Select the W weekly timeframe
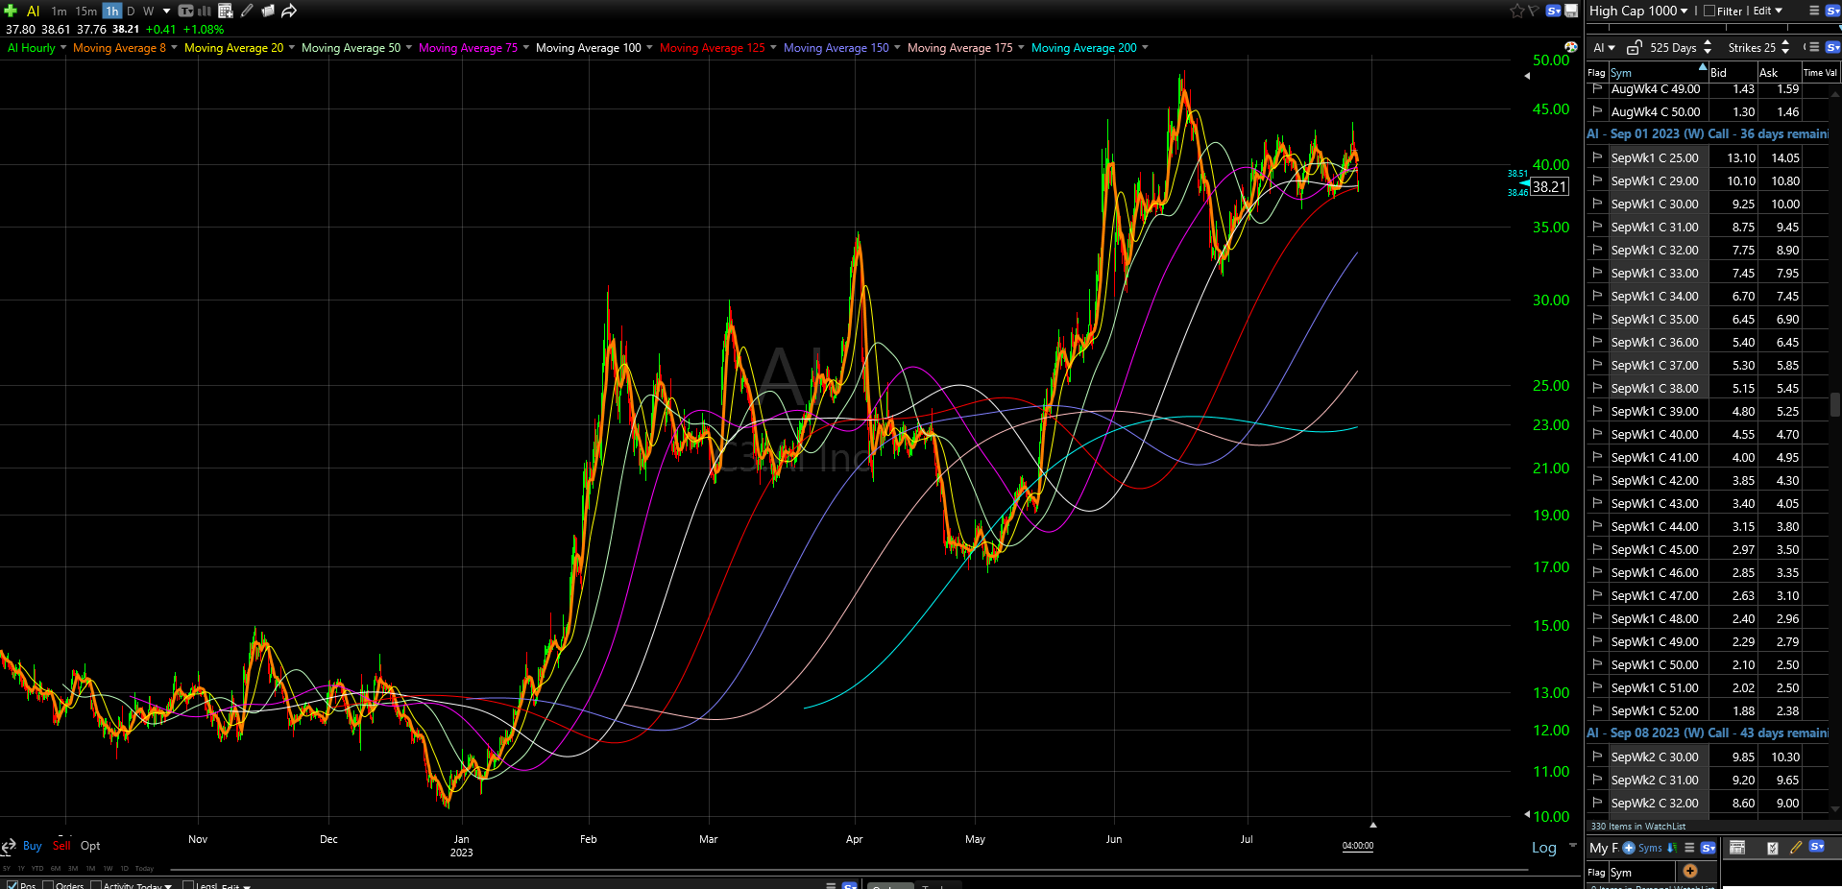Viewport: 1842px width, 889px height. pos(149,12)
